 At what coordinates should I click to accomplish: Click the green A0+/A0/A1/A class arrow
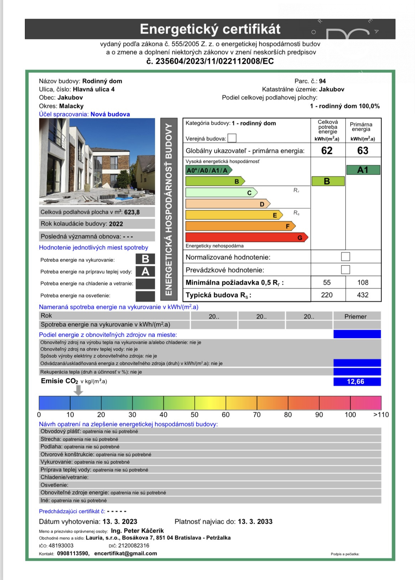click(x=209, y=170)
